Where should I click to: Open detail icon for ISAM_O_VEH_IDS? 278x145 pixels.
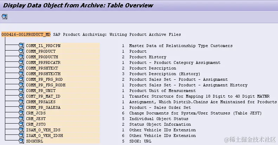[21, 130]
